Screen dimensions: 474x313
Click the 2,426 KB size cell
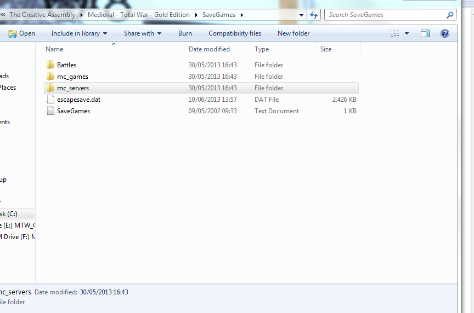tap(345, 100)
